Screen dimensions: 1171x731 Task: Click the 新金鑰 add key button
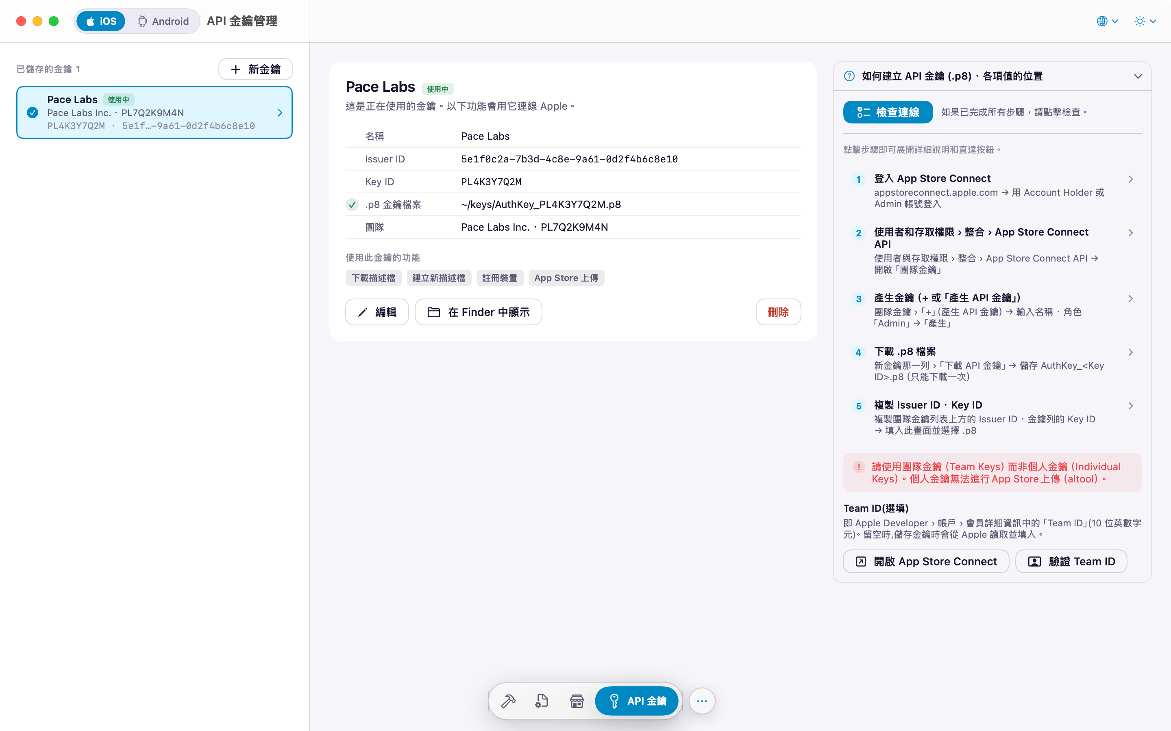click(255, 69)
